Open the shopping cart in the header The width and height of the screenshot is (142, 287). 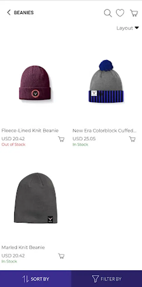point(134,13)
